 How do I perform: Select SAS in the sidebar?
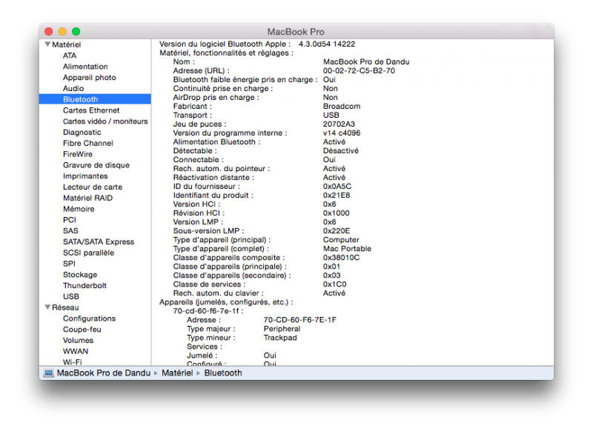click(70, 231)
